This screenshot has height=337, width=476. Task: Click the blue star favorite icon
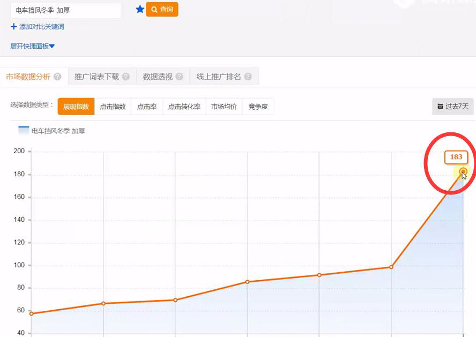[x=140, y=9]
